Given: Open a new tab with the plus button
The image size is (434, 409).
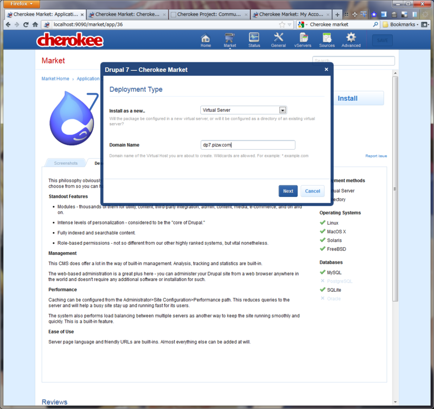Looking at the screenshot, I should coord(337,15).
